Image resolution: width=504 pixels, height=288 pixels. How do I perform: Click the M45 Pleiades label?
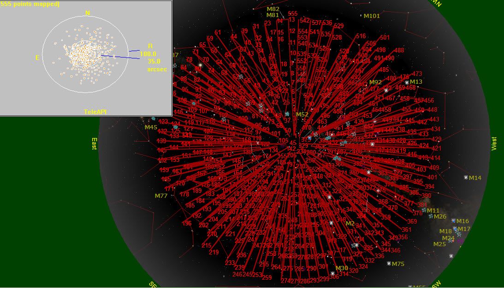coord(151,127)
